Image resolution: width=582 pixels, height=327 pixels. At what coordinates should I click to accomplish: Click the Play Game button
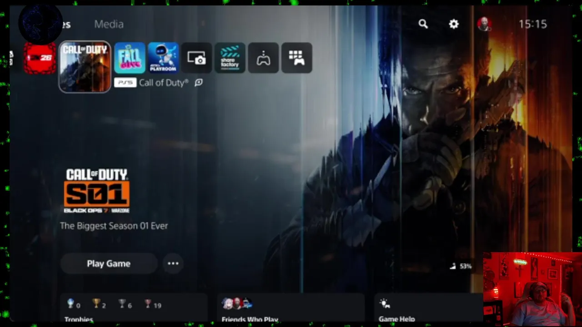pos(109,263)
